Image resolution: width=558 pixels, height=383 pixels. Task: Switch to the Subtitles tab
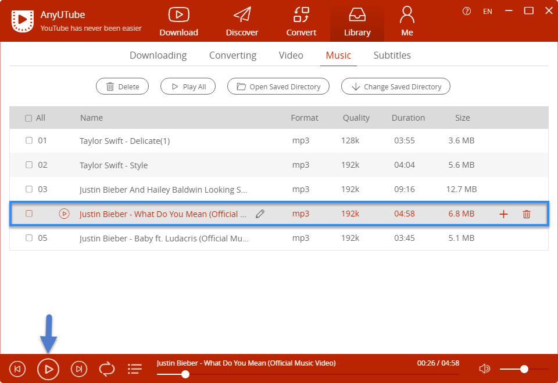pyautogui.click(x=392, y=56)
